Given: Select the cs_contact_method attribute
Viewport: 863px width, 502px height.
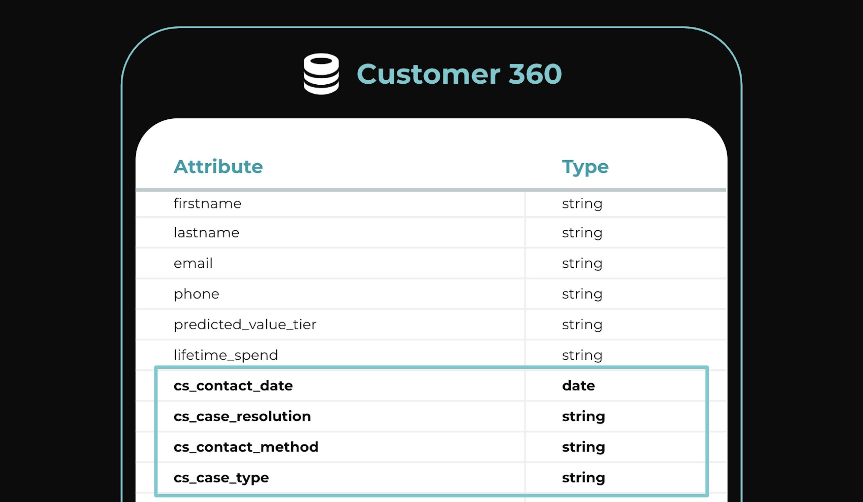Looking at the screenshot, I should pyautogui.click(x=246, y=447).
